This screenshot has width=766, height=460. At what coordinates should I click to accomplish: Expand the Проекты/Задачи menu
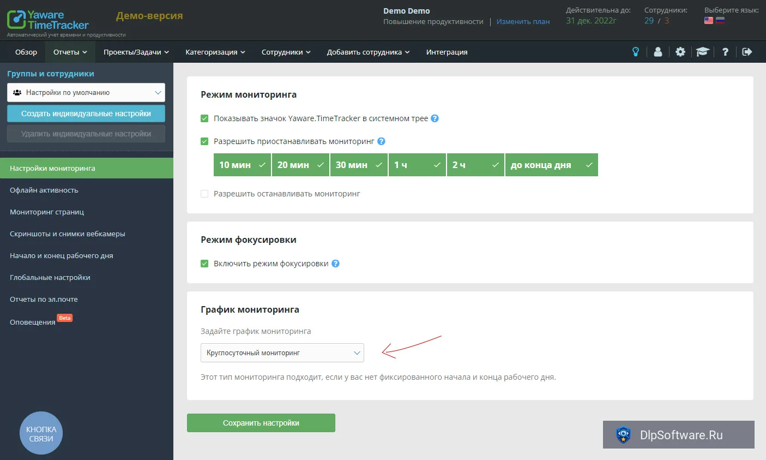[136, 52]
